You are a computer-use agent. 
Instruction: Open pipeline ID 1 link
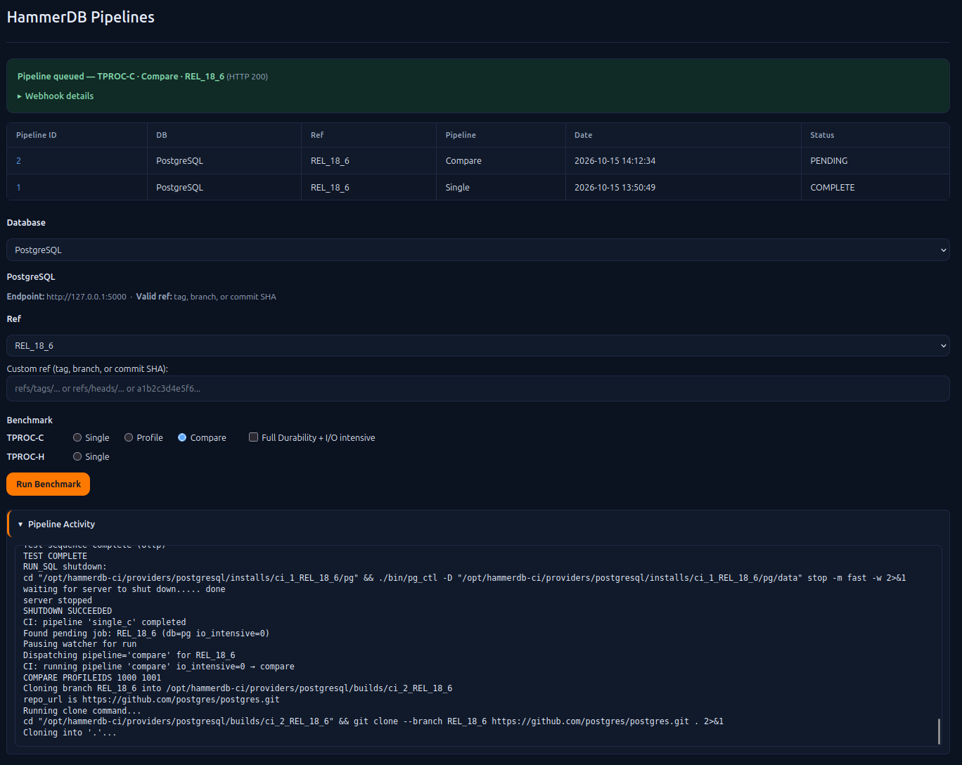[x=18, y=188]
